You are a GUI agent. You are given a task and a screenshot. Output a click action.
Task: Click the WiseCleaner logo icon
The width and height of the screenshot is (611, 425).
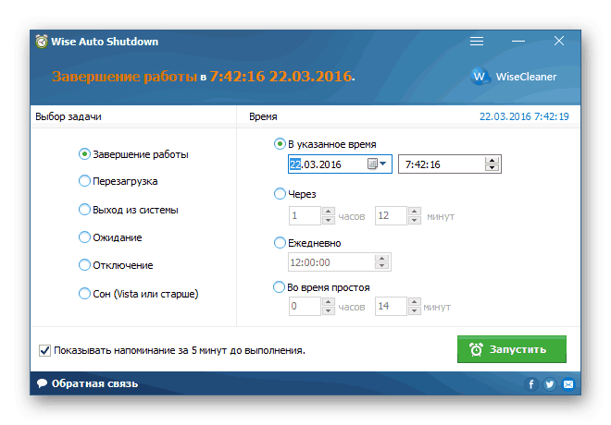480,76
